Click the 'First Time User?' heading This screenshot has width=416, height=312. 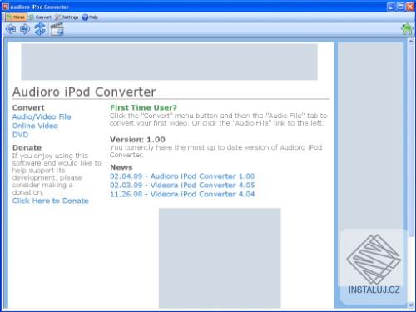coord(143,107)
